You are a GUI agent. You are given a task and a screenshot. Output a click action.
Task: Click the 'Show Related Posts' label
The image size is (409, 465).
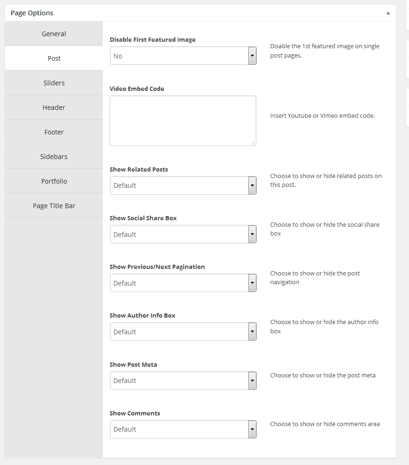(x=139, y=169)
